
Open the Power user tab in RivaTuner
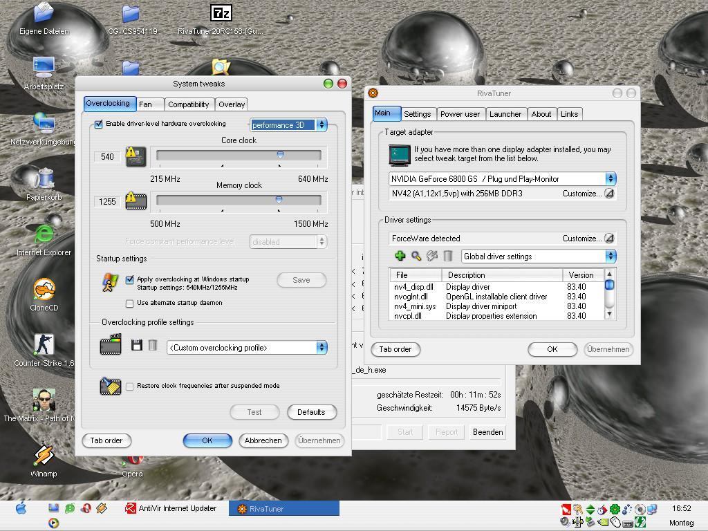click(x=460, y=114)
